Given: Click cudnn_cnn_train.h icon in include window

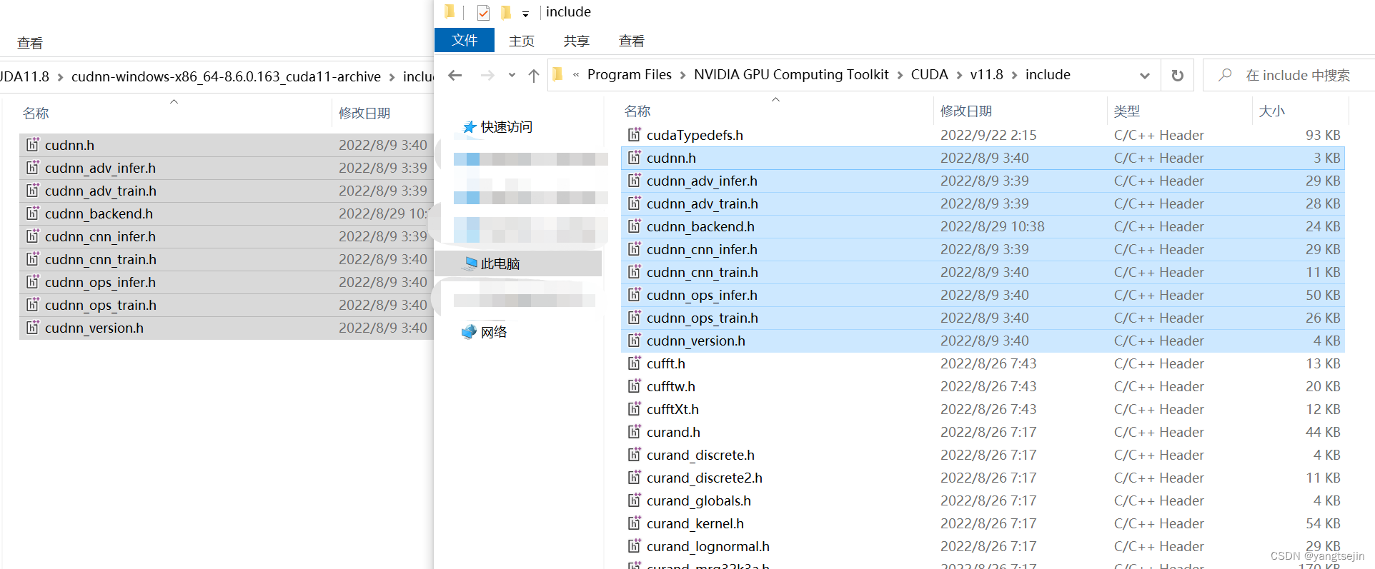Looking at the screenshot, I should click(x=634, y=271).
